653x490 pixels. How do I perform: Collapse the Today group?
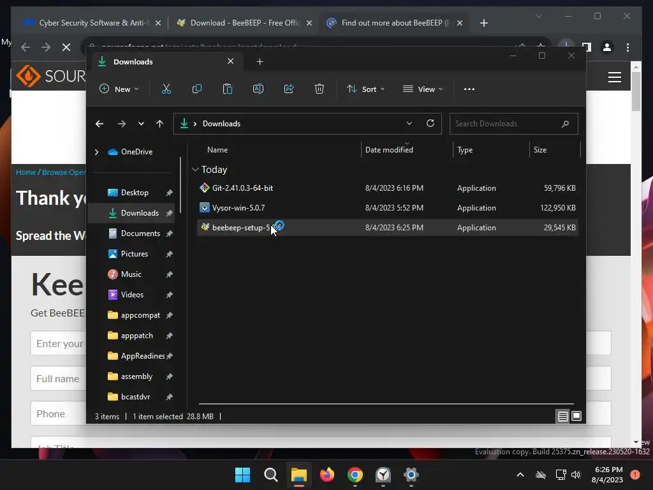(x=195, y=170)
